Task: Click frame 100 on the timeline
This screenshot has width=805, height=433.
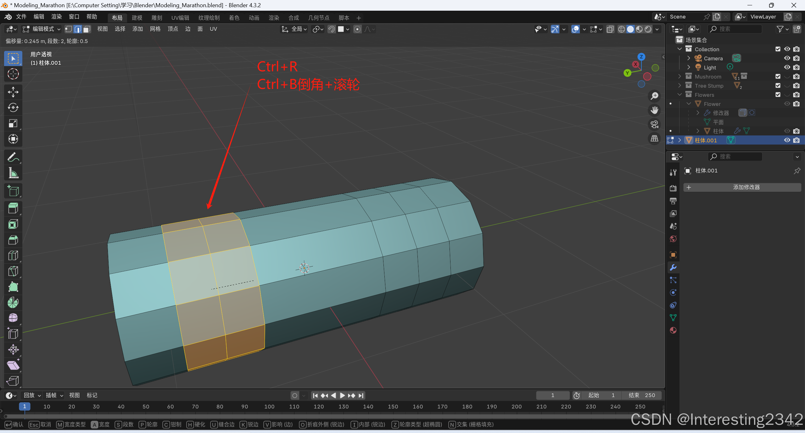Action: [269, 407]
